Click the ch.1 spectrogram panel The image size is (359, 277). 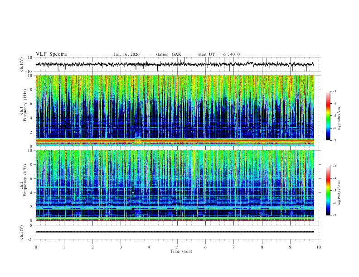(x=175, y=110)
